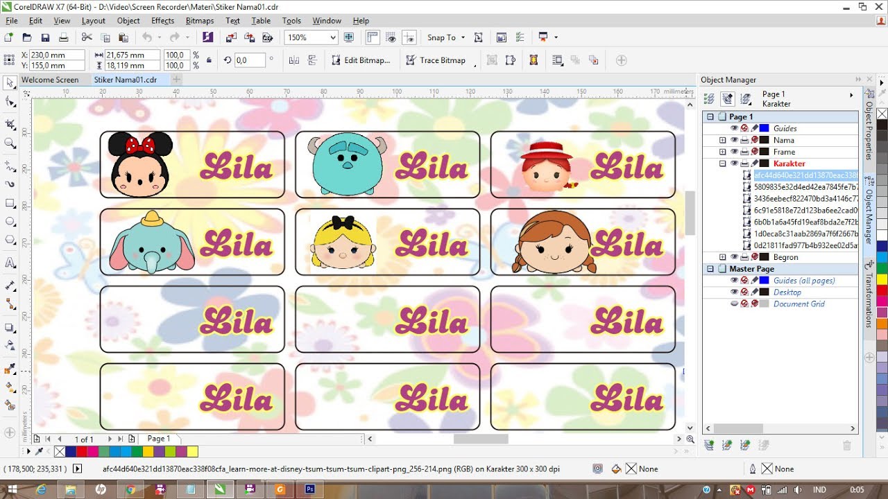Select the Text tool
The width and height of the screenshot is (888, 499).
[x=10, y=263]
